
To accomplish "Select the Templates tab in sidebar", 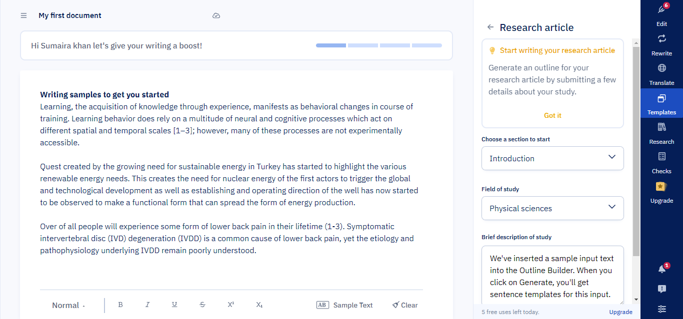I will [661, 103].
